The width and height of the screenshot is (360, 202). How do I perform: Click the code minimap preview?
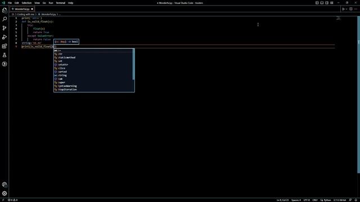pyautogui.click(x=338, y=18)
